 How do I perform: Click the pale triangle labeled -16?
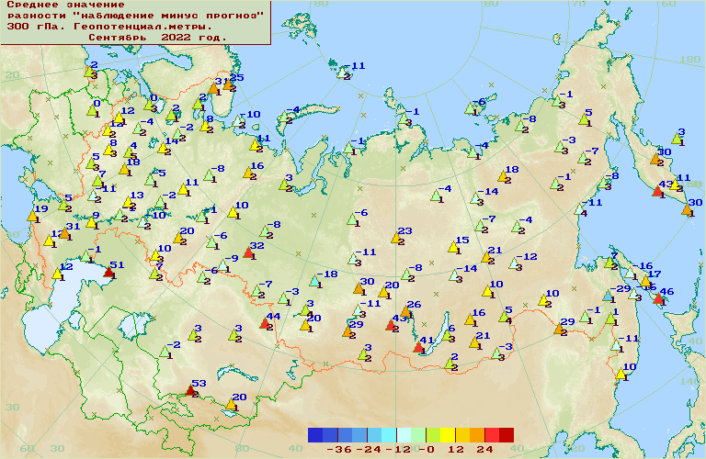coord(630,273)
